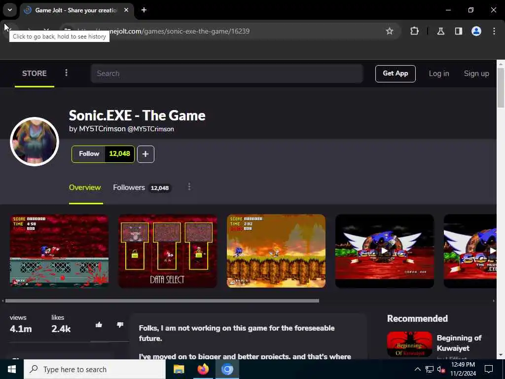Open the Chrome profile avatar

pos(476,31)
